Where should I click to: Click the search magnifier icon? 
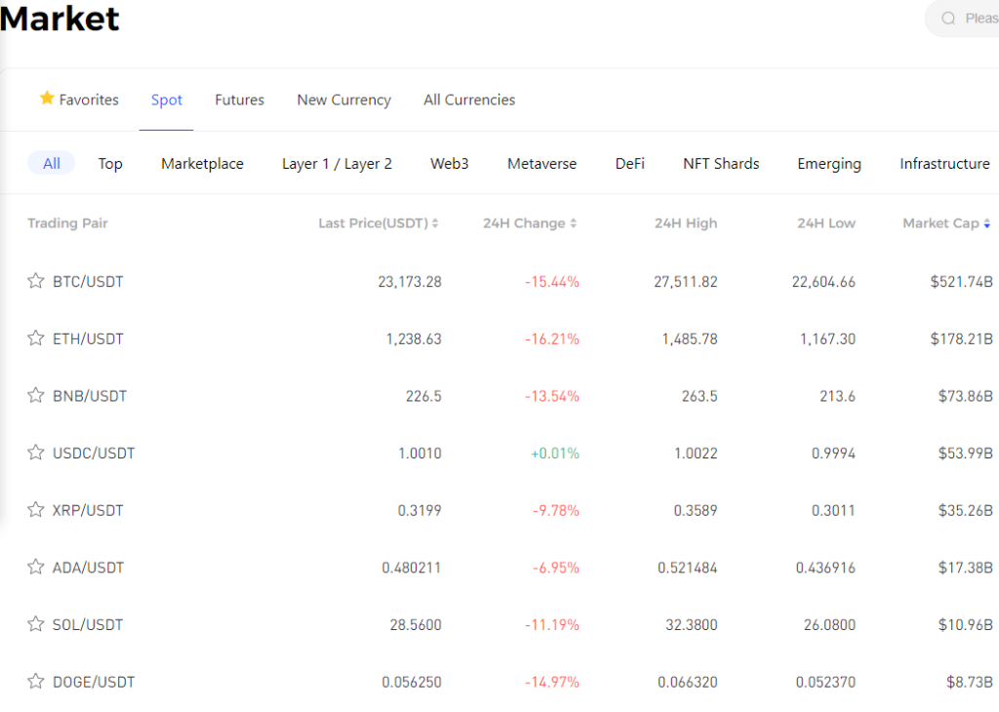tap(948, 19)
